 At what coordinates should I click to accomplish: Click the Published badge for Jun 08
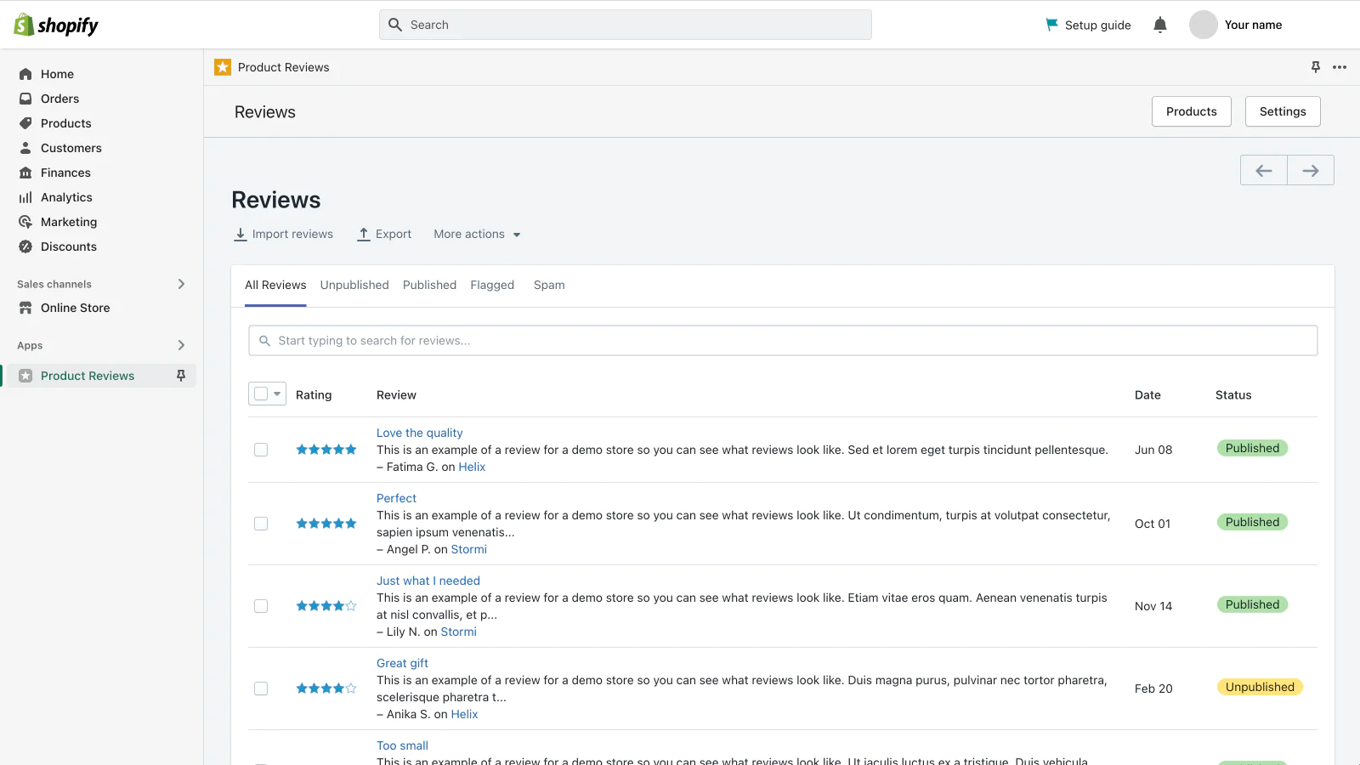(1252, 448)
